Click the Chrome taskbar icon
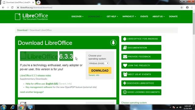The image size is (195, 110). pyautogui.click(x=21, y=107)
